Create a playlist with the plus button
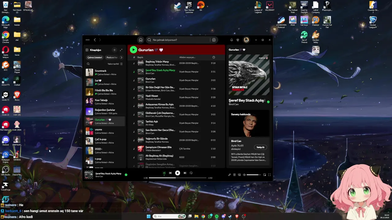Viewport: 392px width, 220px height. pyautogui.click(x=114, y=50)
